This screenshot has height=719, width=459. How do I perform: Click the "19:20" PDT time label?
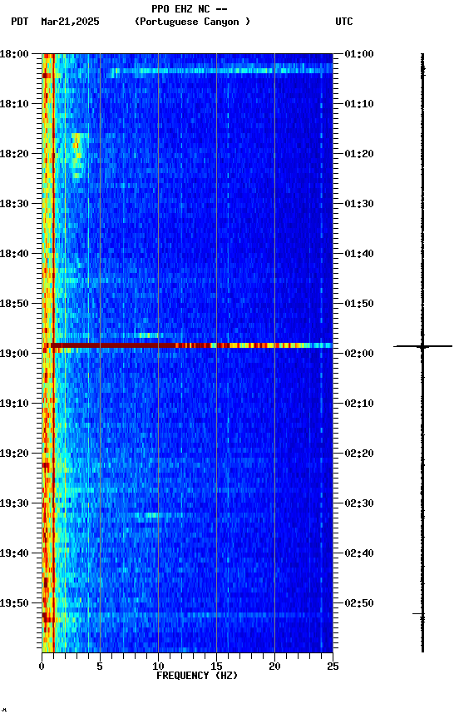pyautogui.click(x=14, y=454)
